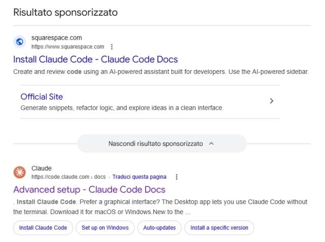
Task: Open the three-dot menu beside the squarespace.com URL
Action: (x=112, y=47)
